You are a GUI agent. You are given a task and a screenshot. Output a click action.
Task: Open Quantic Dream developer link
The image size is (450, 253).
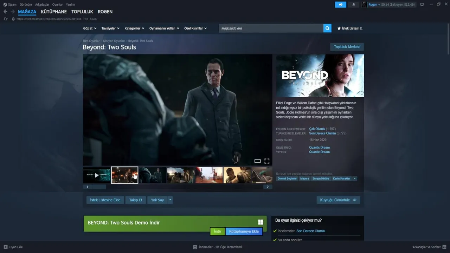coord(319,148)
